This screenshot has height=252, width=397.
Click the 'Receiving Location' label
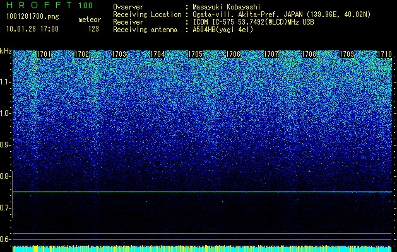tap(147, 14)
